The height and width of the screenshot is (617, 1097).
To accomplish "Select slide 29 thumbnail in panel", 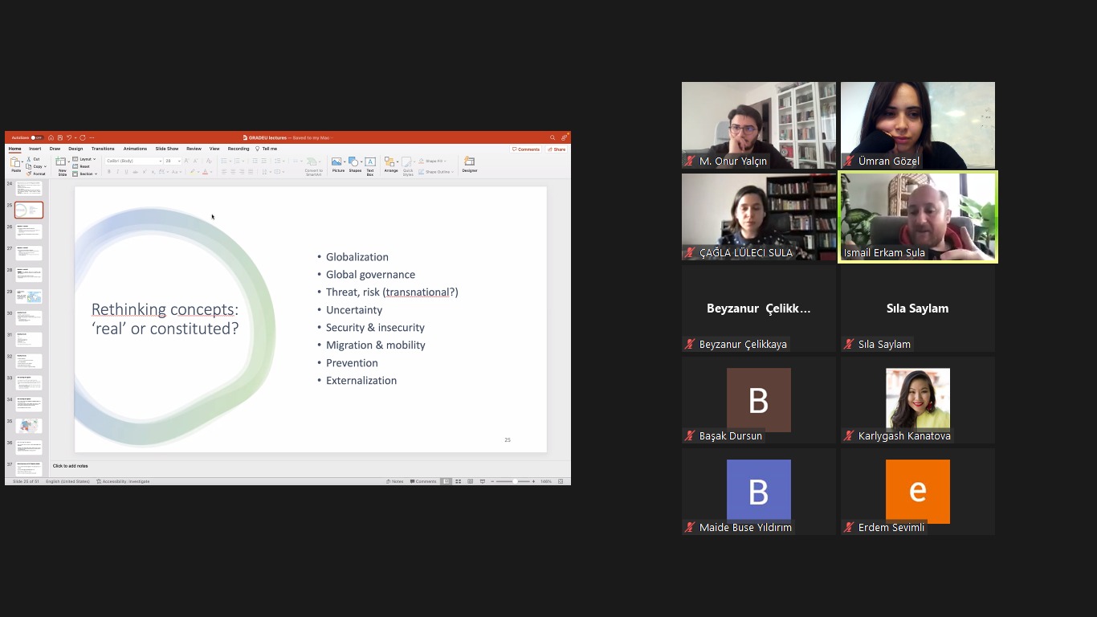I will coord(29,296).
